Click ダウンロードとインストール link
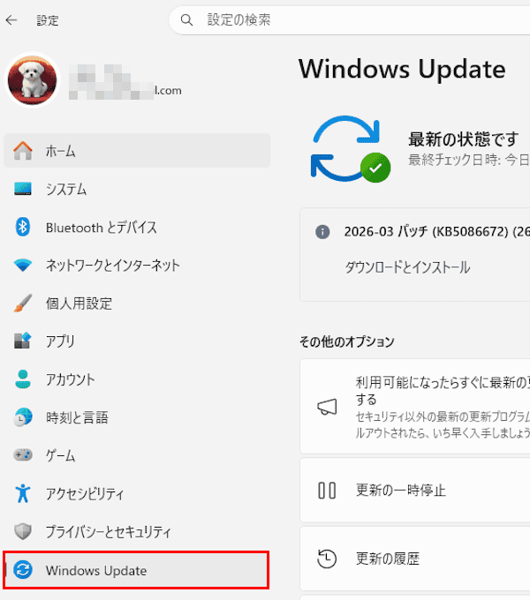 pyautogui.click(x=407, y=267)
